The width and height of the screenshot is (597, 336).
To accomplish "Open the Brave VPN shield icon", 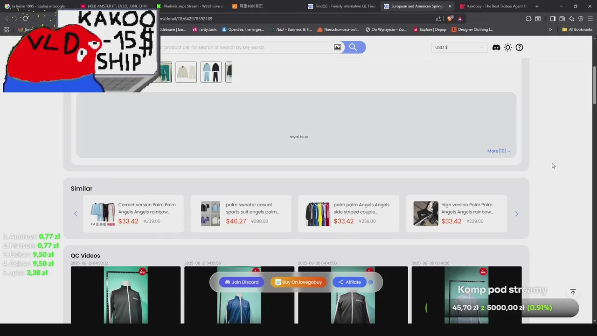I will (581, 19).
